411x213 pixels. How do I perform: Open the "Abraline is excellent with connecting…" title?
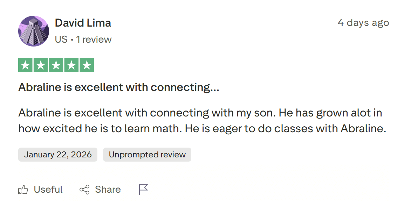tap(119, 87)
